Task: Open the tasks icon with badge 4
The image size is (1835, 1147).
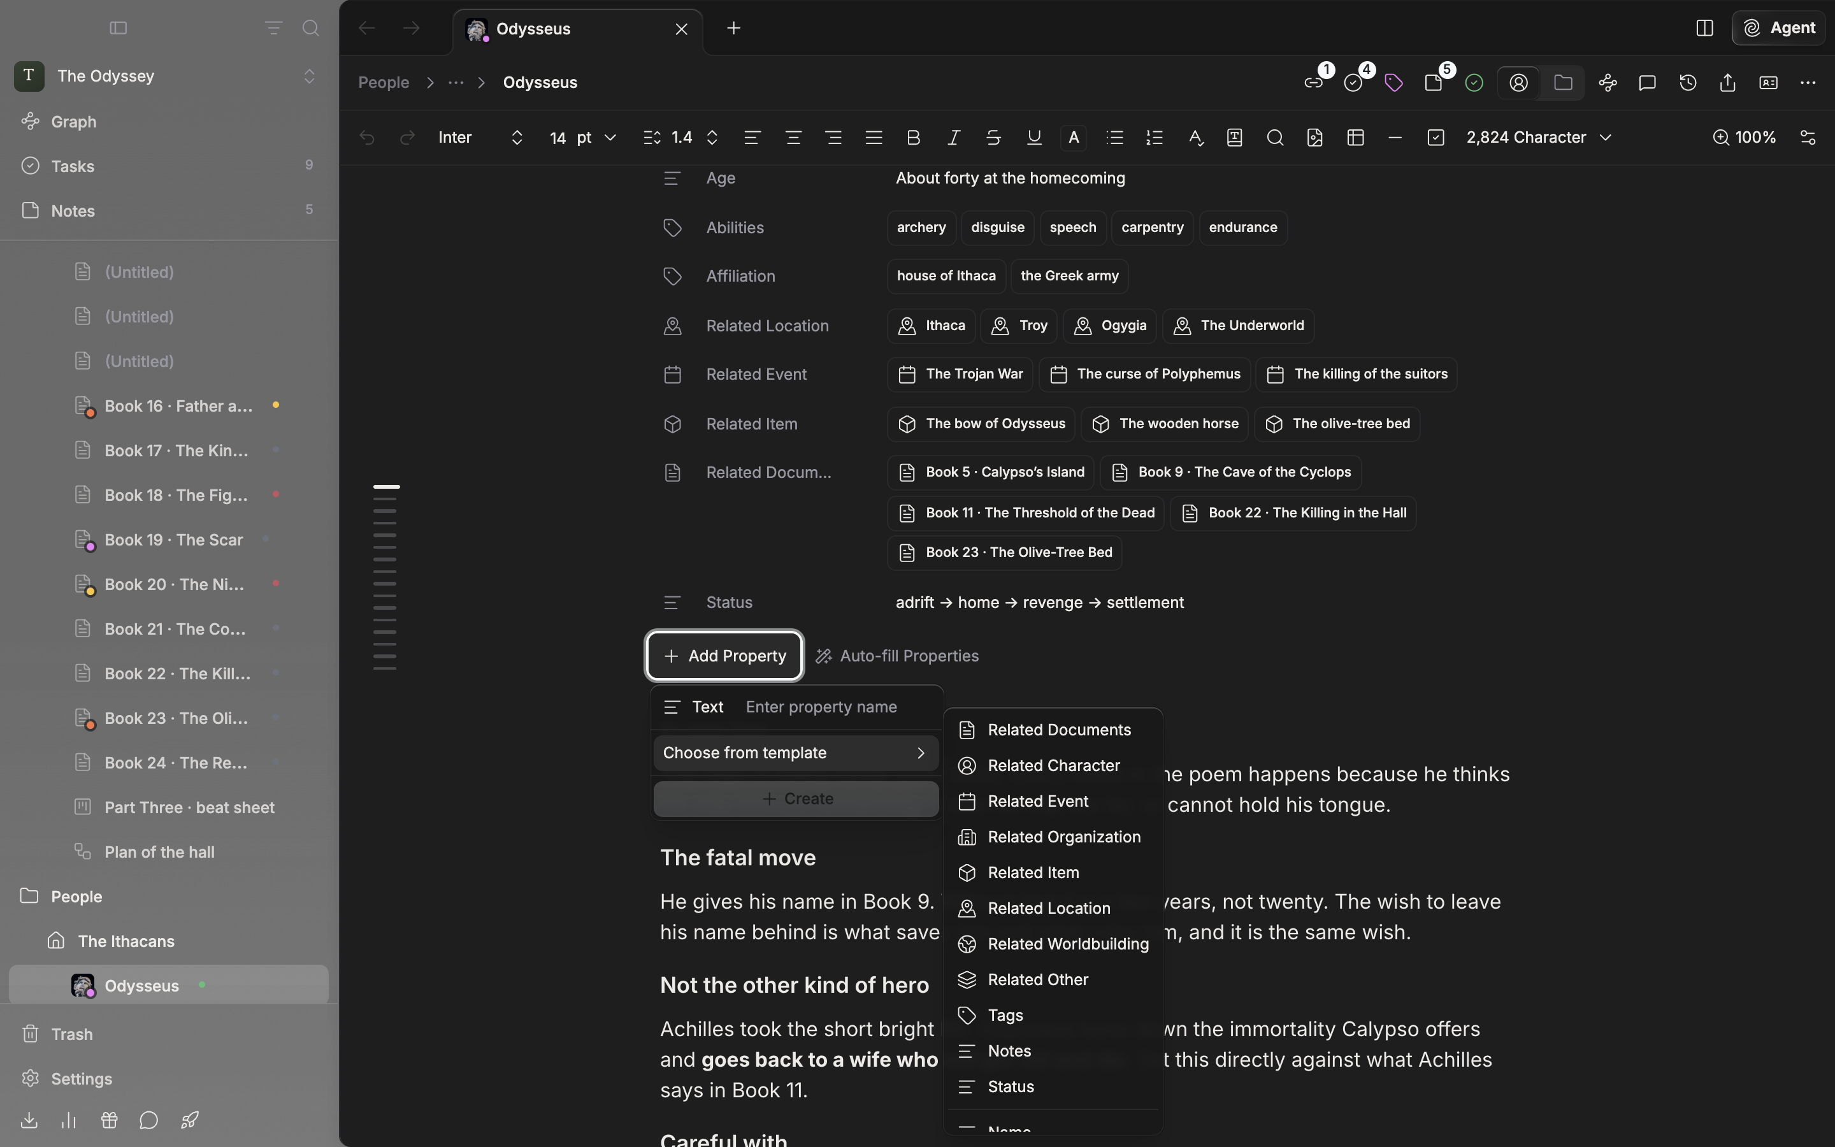Action: pos(1353,83)
